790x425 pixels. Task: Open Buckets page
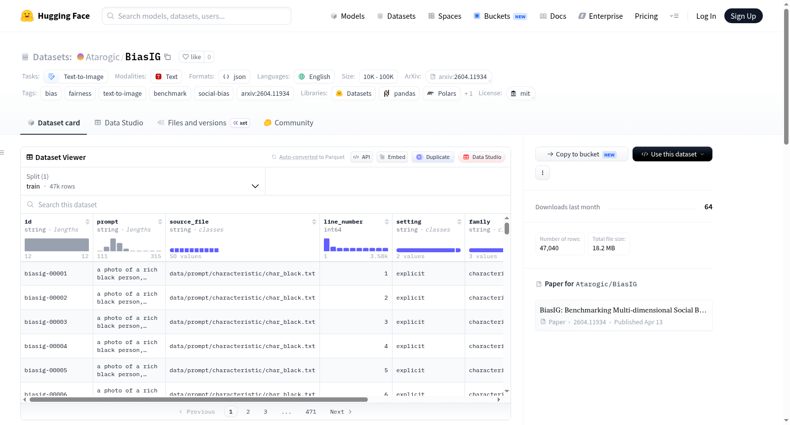[x=500, y=16]
